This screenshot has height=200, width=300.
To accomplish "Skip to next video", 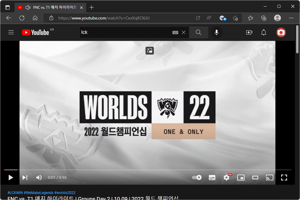I will [x=25, y=178].
